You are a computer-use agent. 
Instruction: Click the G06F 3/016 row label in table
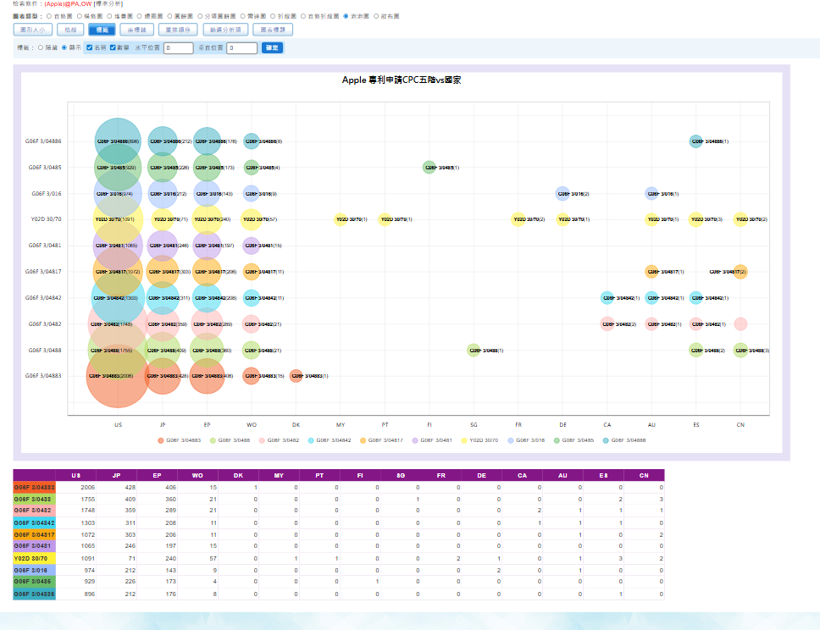tap(34, 571)
